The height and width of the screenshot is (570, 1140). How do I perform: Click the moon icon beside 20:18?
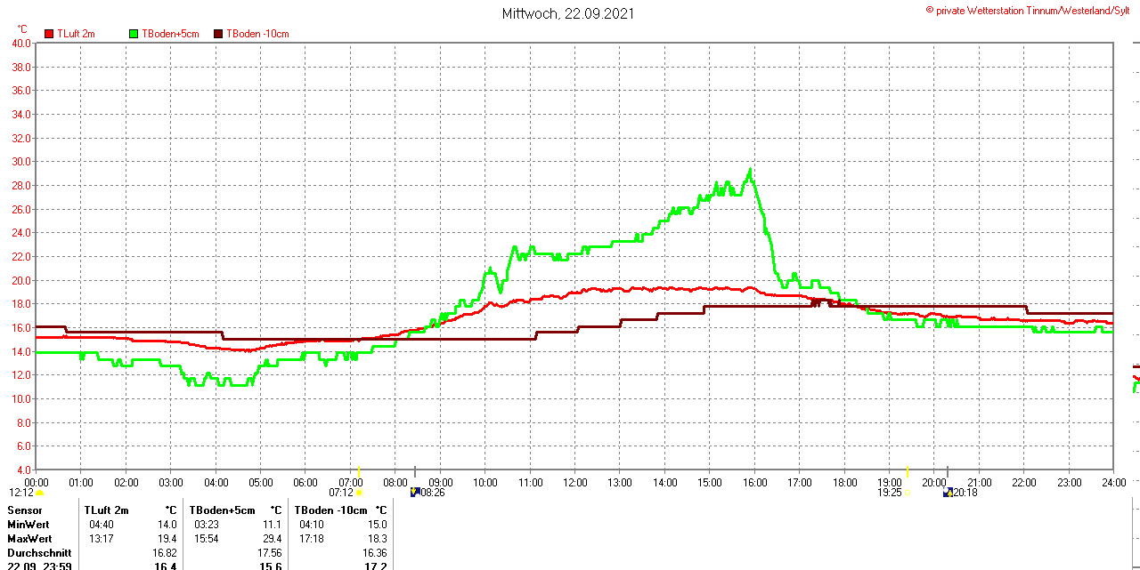click(x=947, y=492)
